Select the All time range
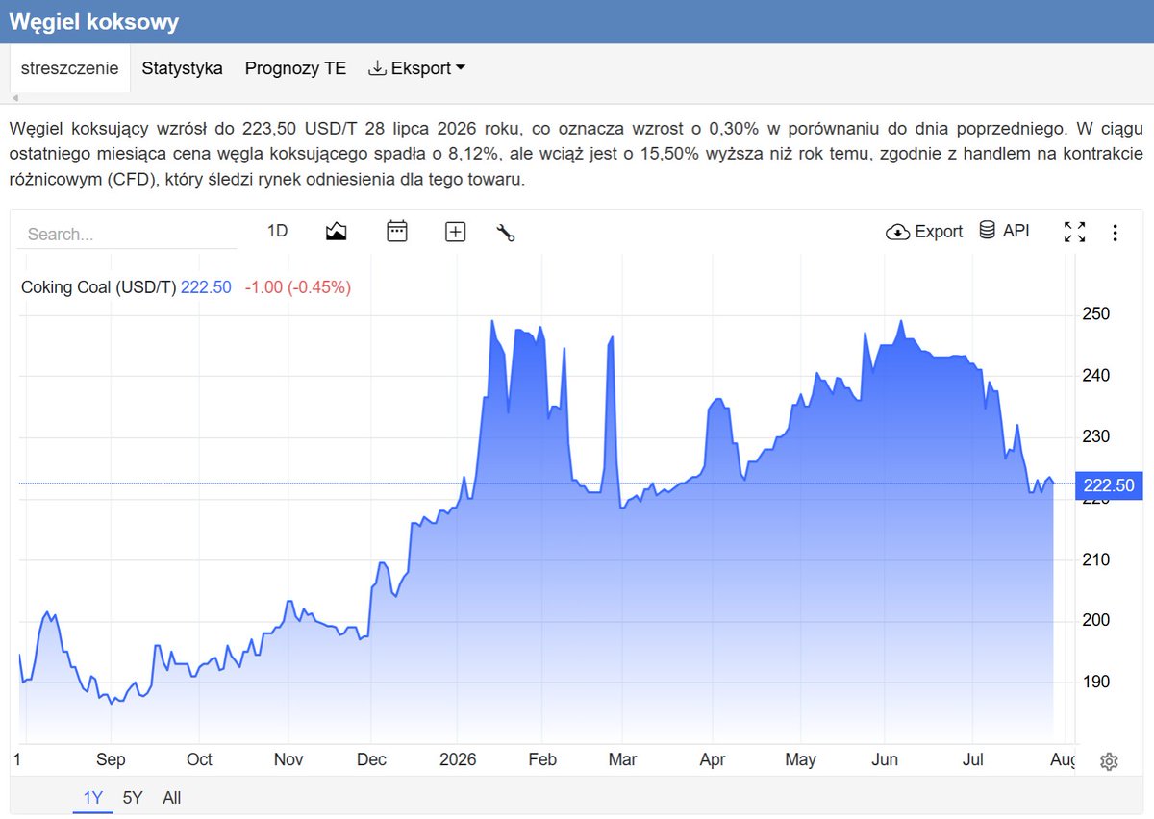 pos(171,798)
